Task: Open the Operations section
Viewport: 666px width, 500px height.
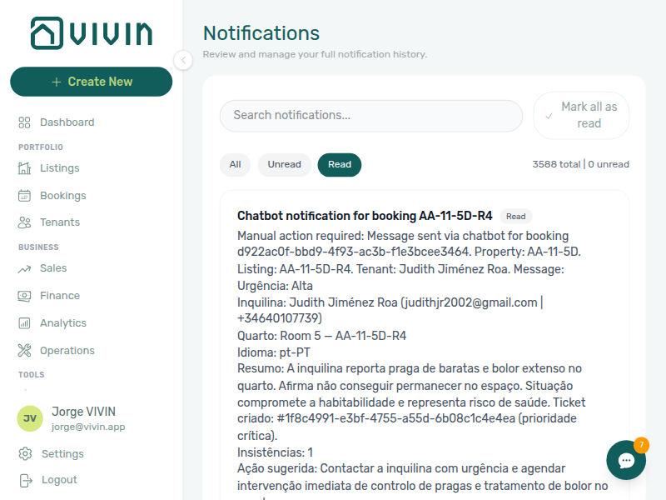Action: click(x=67, y=350)
